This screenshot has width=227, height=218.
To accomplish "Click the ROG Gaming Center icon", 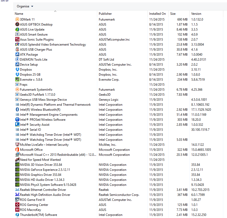I will 17,205.
